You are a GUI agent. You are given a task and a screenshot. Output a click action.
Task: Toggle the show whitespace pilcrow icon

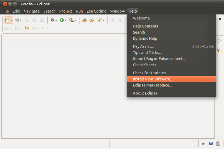(x=120, y=20)
